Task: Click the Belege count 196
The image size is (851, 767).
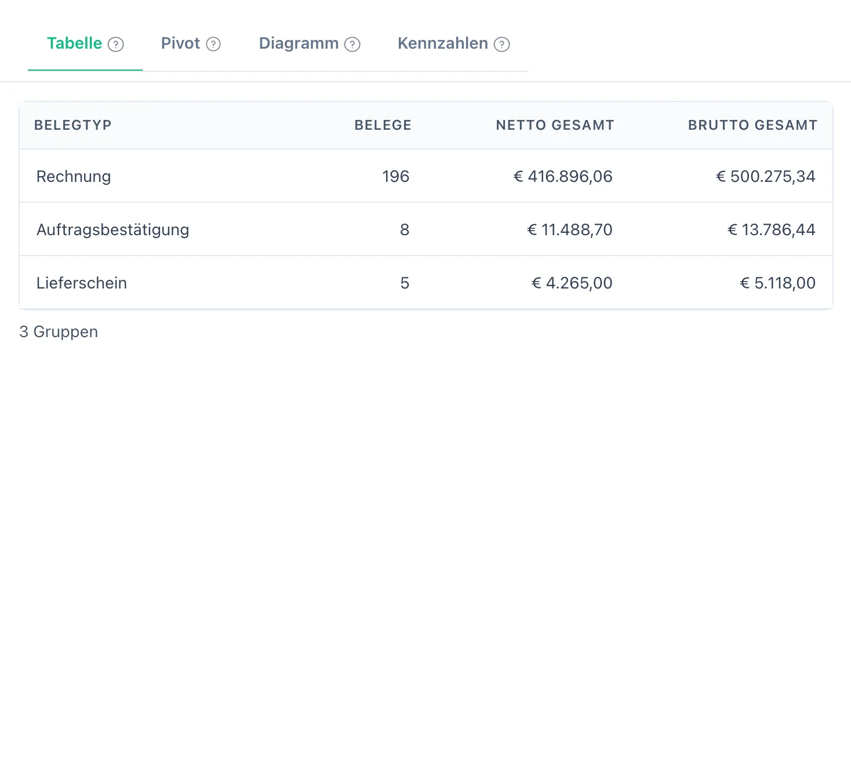Action: point(396,177)
